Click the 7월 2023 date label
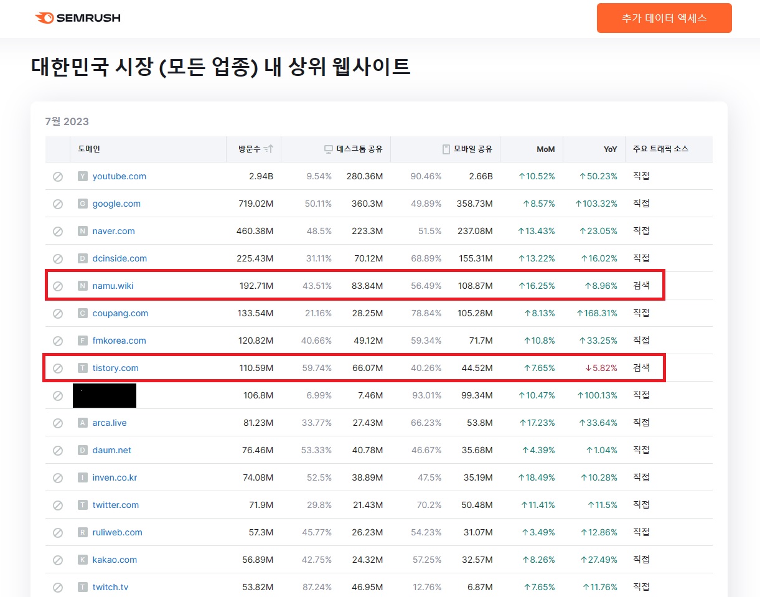This screenshot has width=760, height=597. (67, 121)
